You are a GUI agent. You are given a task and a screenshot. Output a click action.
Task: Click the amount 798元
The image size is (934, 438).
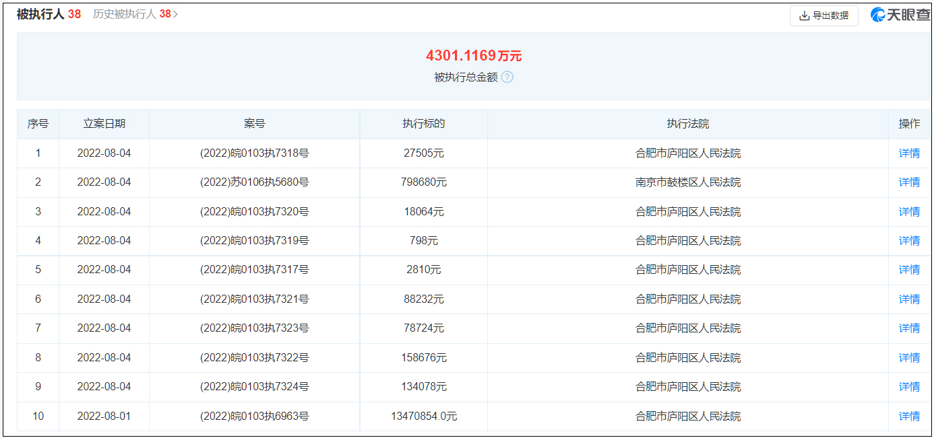(x=424, y=241)
